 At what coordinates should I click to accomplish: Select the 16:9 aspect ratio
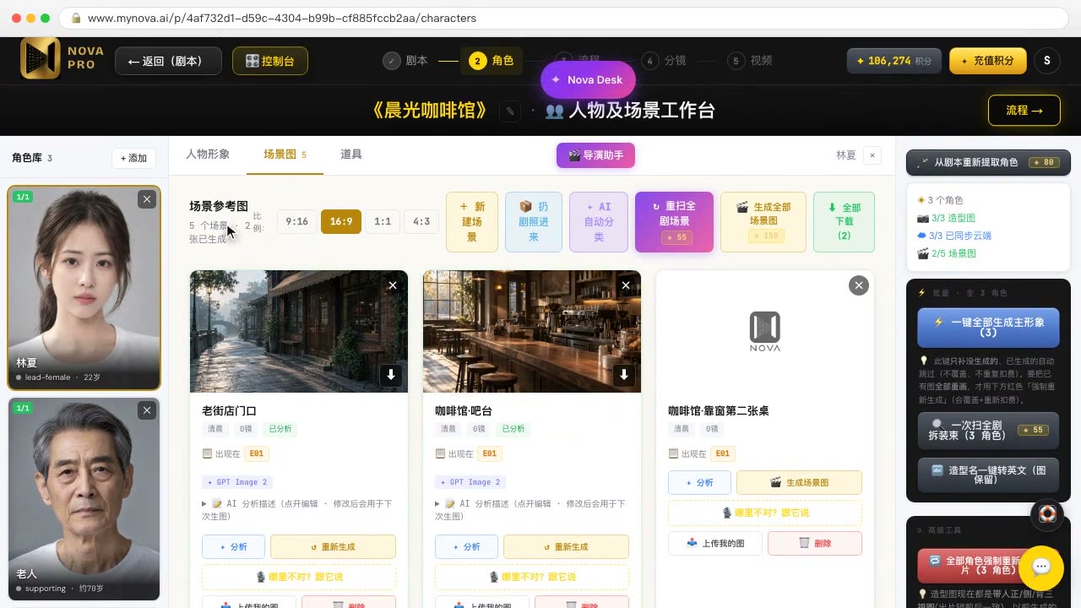[x=341, y=221]
